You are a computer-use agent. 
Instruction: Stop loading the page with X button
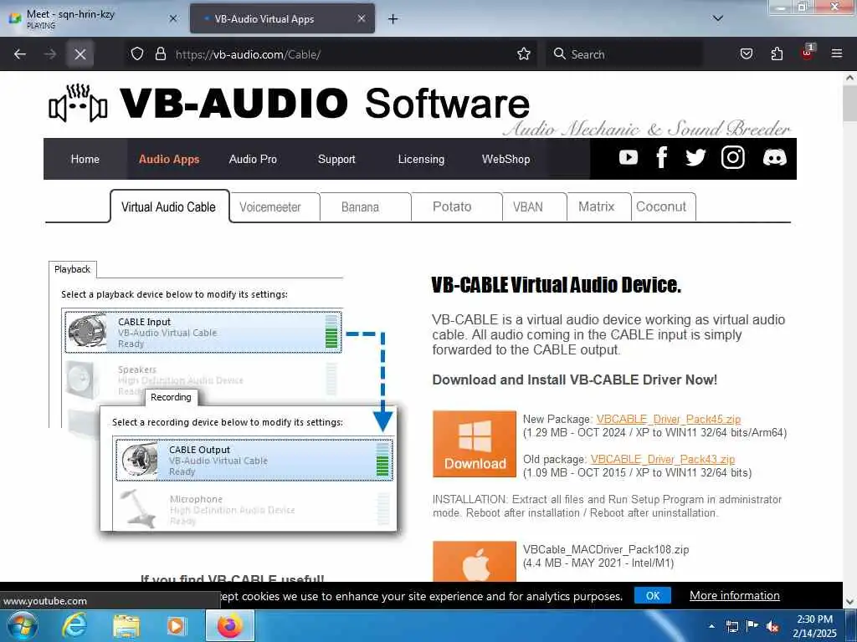[80, 54]
